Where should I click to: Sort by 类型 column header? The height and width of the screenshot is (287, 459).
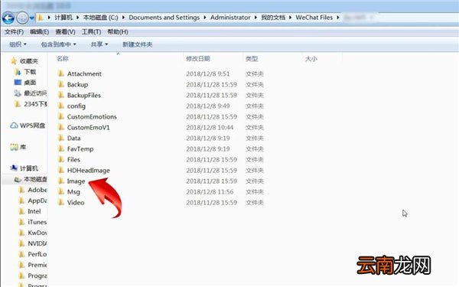click(252, 59)
